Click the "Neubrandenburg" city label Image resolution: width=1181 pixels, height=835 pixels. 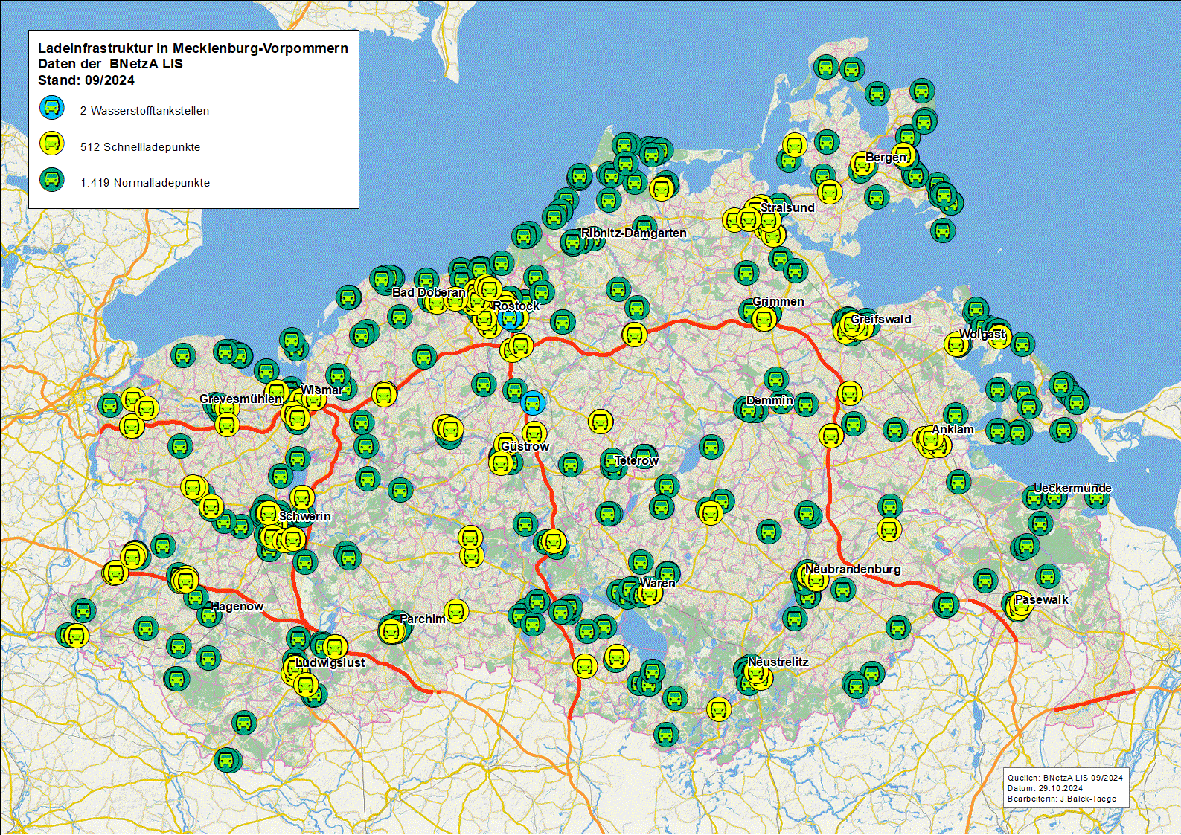coord(853,569)
